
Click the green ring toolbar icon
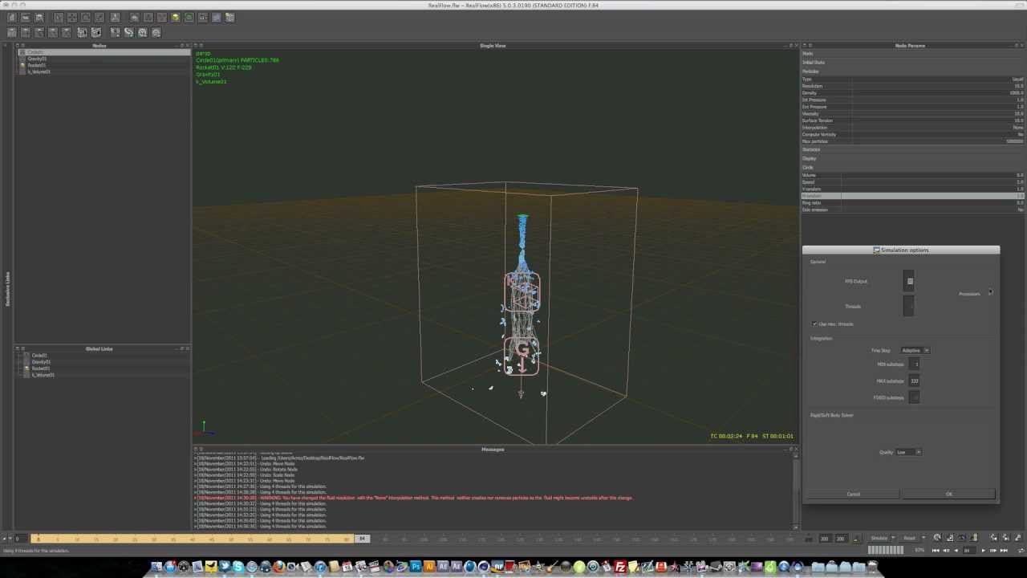[189, 18]
